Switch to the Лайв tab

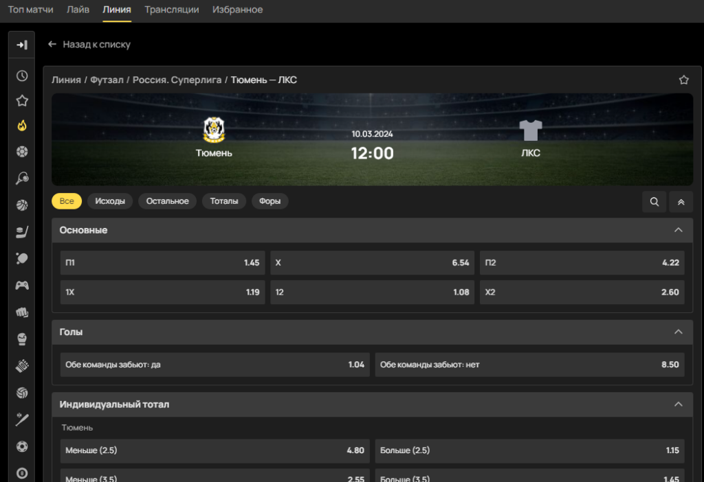pyautogui.click(x=78, y=10)
